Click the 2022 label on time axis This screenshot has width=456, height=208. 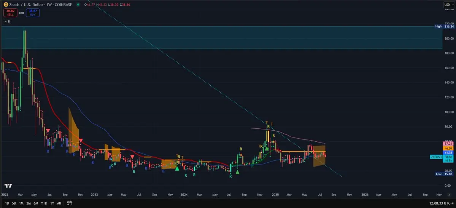pyautogui.click(x=5, y=195)
